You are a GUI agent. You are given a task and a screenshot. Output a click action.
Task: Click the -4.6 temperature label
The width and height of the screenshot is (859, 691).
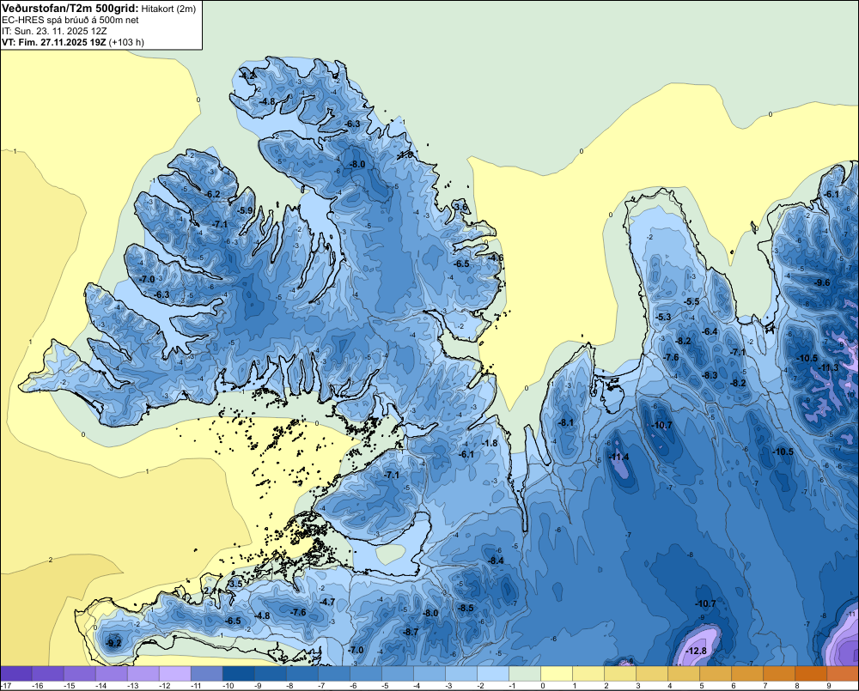click(496, 258)
